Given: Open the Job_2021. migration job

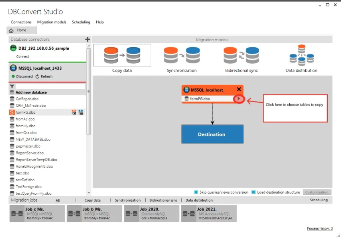Looking at the screenshot, I should click(x=209, y=214).
